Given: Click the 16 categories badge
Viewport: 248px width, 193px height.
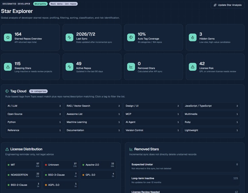Looking at the screenshot, I should [x=38, y=91].
